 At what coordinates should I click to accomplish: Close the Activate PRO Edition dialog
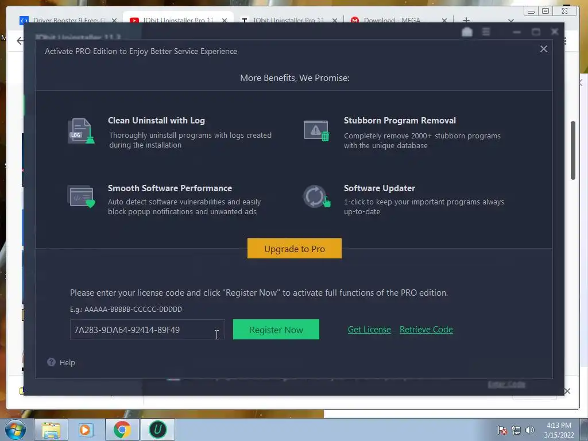point(544,49)
